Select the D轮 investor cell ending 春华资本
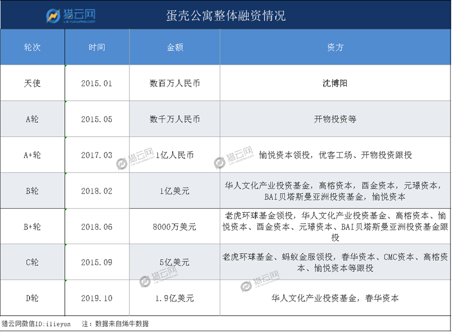 (335, 298)
